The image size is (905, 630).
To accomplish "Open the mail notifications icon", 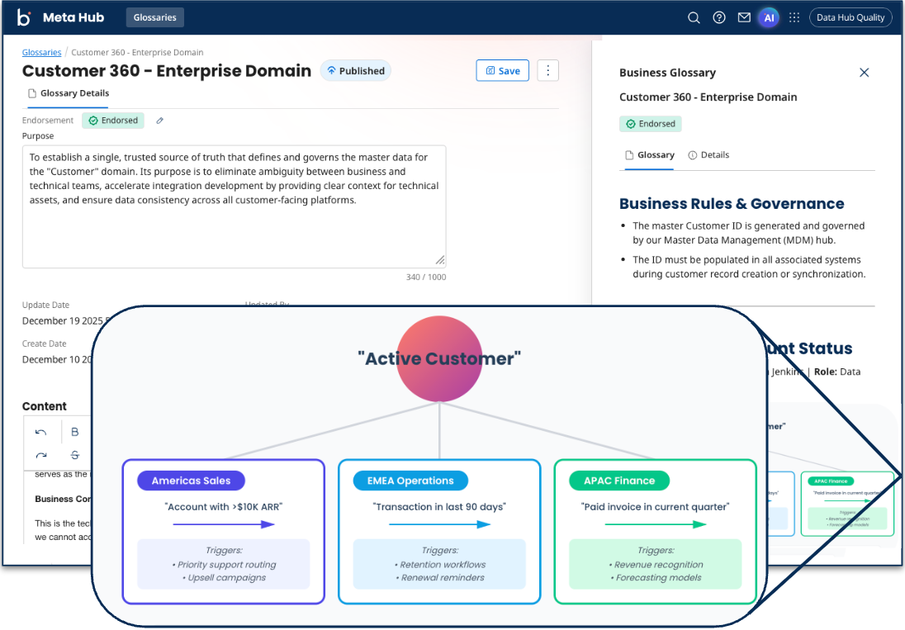I will point(744,17).
